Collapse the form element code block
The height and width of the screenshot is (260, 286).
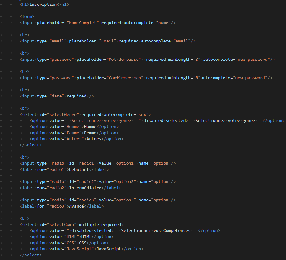11,16
